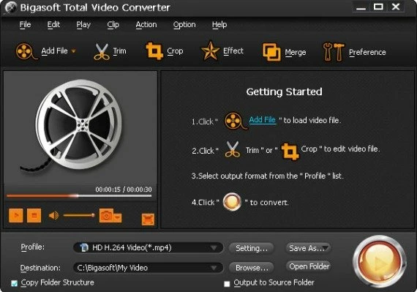The height and width of the screenshot is (292, 417).
Task: Start conversion with big orange Convert button
Action: click(380, 262)
